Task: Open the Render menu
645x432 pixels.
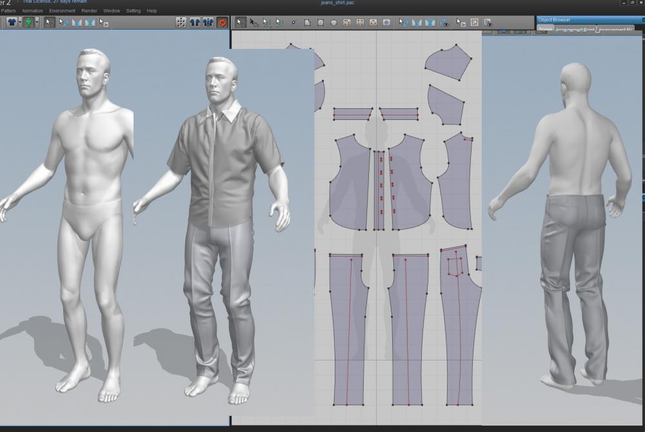Action: 90,11
